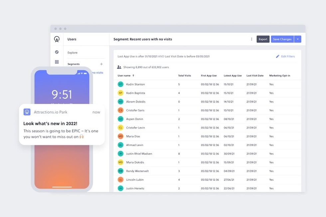Click the pencil icon beside Edit Filters
Screen dimensions: 326x217
(277, 56)
